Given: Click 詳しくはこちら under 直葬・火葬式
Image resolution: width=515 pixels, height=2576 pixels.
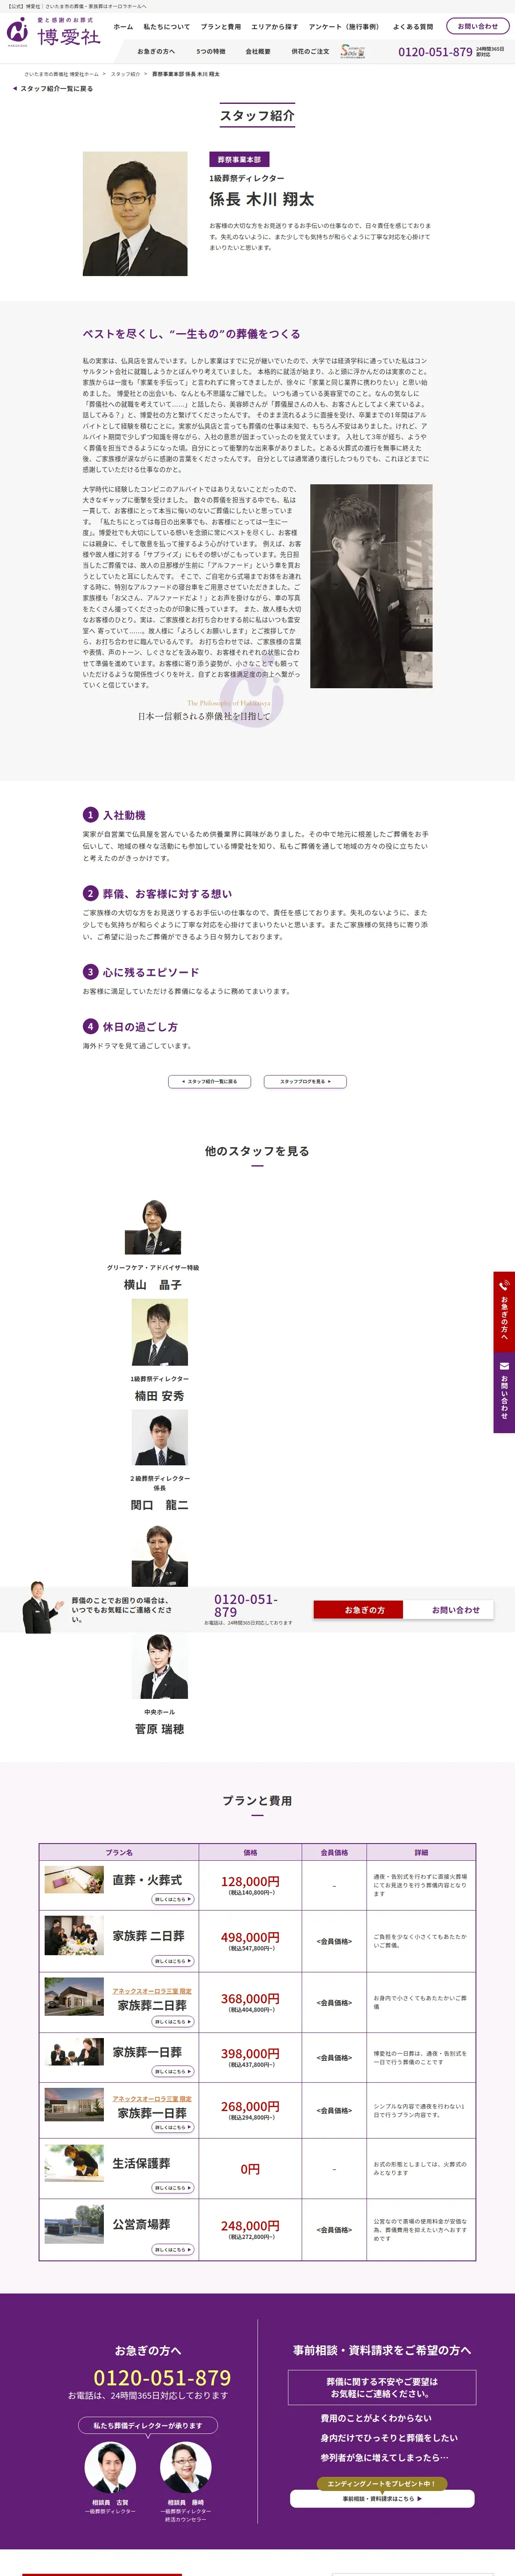Looking at the screenshot, I should click(x=173, y=1899).
